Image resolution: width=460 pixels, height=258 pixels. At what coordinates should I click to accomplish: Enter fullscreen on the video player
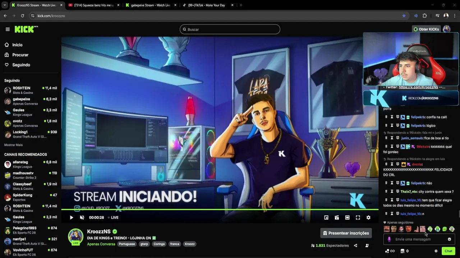(x=358, y=218)
